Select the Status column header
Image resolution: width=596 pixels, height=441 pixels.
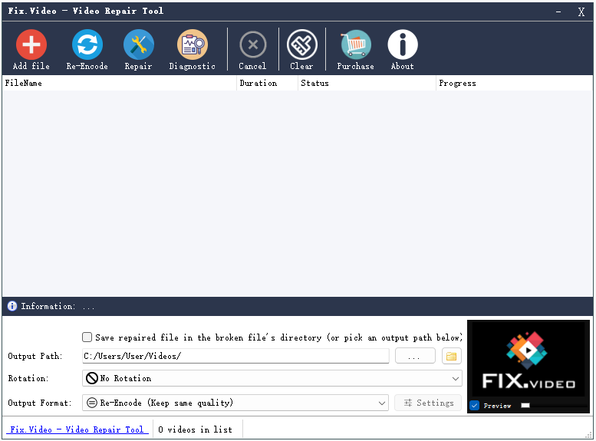(x=367, y=83)
